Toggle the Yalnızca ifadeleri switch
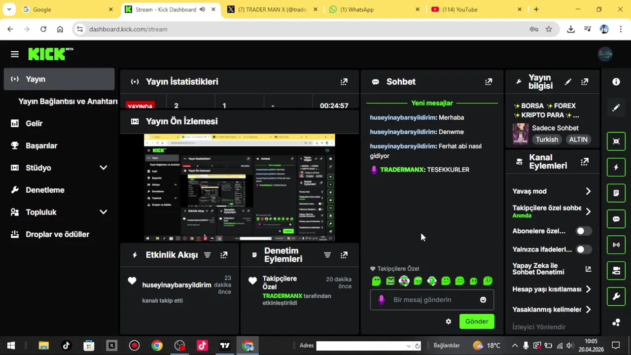Screen dimensions: 631x355 [x=583, y=249]
